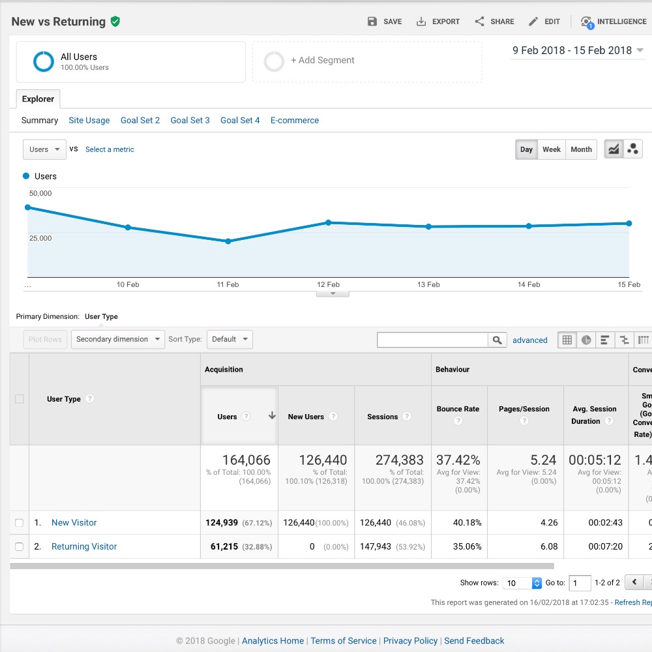652x652 pixels.
Task: Switch to Site Usage view
Action: [89, 120]
